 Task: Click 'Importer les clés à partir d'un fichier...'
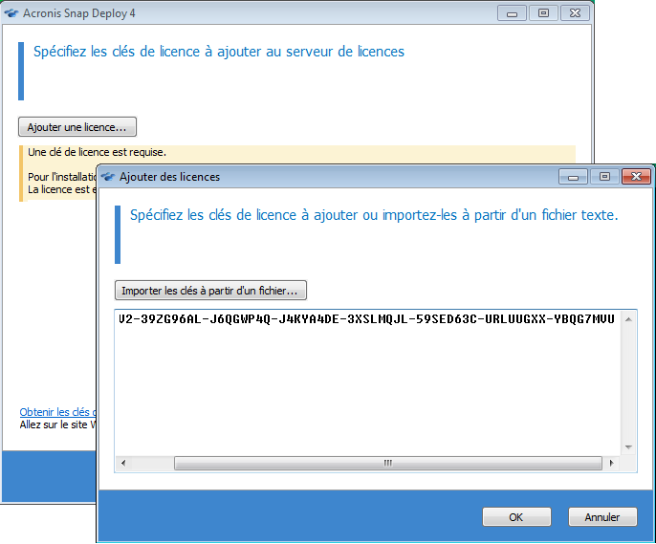pos(210,290)
